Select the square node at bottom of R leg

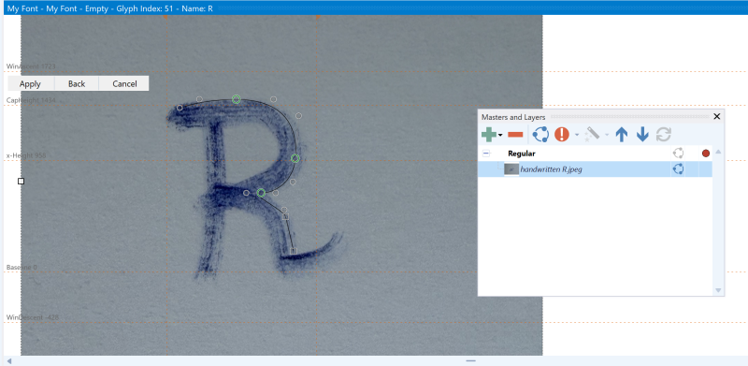point(294,251)
